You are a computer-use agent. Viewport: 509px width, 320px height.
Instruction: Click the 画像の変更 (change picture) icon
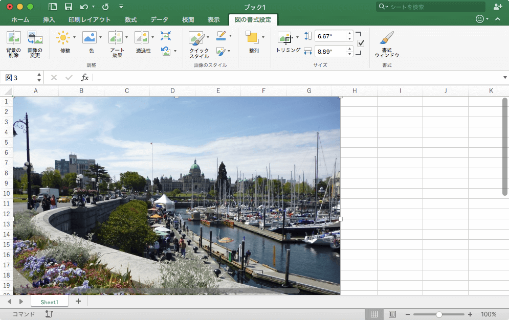point(35,38)
